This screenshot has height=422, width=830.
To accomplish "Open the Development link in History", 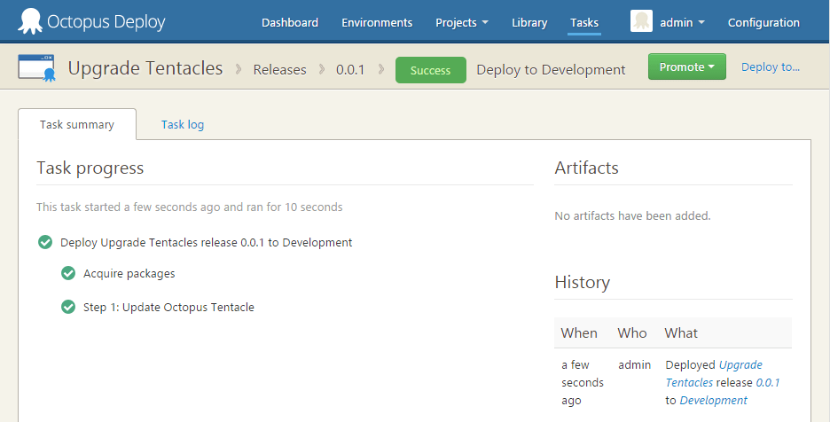I will 713,401.
